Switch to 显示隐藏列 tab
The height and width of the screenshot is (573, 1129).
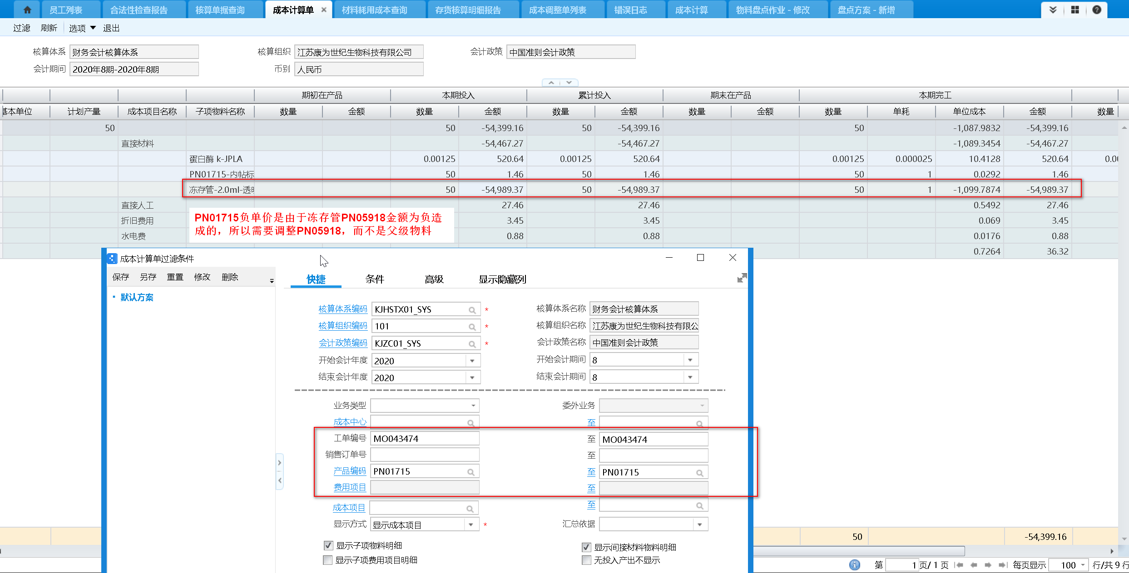point(502,279)
